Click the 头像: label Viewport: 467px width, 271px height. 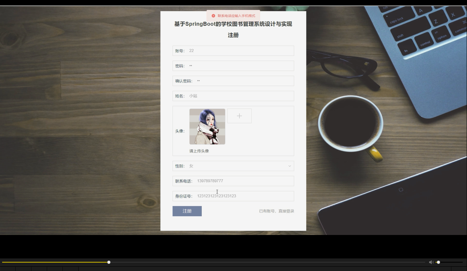pos(180,131)
